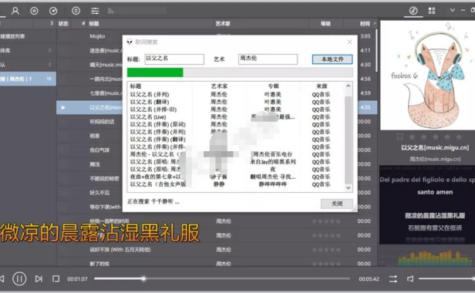The image size is (475, 293).
Task: Skip to the next track
Action: [39, 279]
